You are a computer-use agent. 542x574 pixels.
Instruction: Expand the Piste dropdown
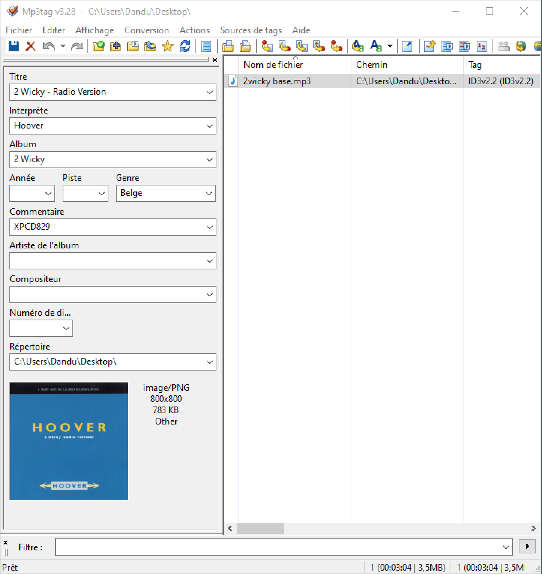tap(101, 193)
